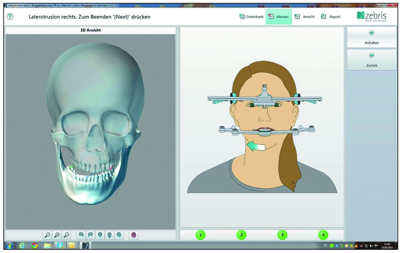Open the Report tab
This screenshot has height=253, width=404.
point(331,16)
